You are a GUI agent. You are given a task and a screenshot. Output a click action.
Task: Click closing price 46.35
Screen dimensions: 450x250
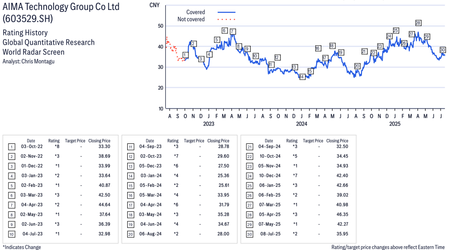point(343,215)
